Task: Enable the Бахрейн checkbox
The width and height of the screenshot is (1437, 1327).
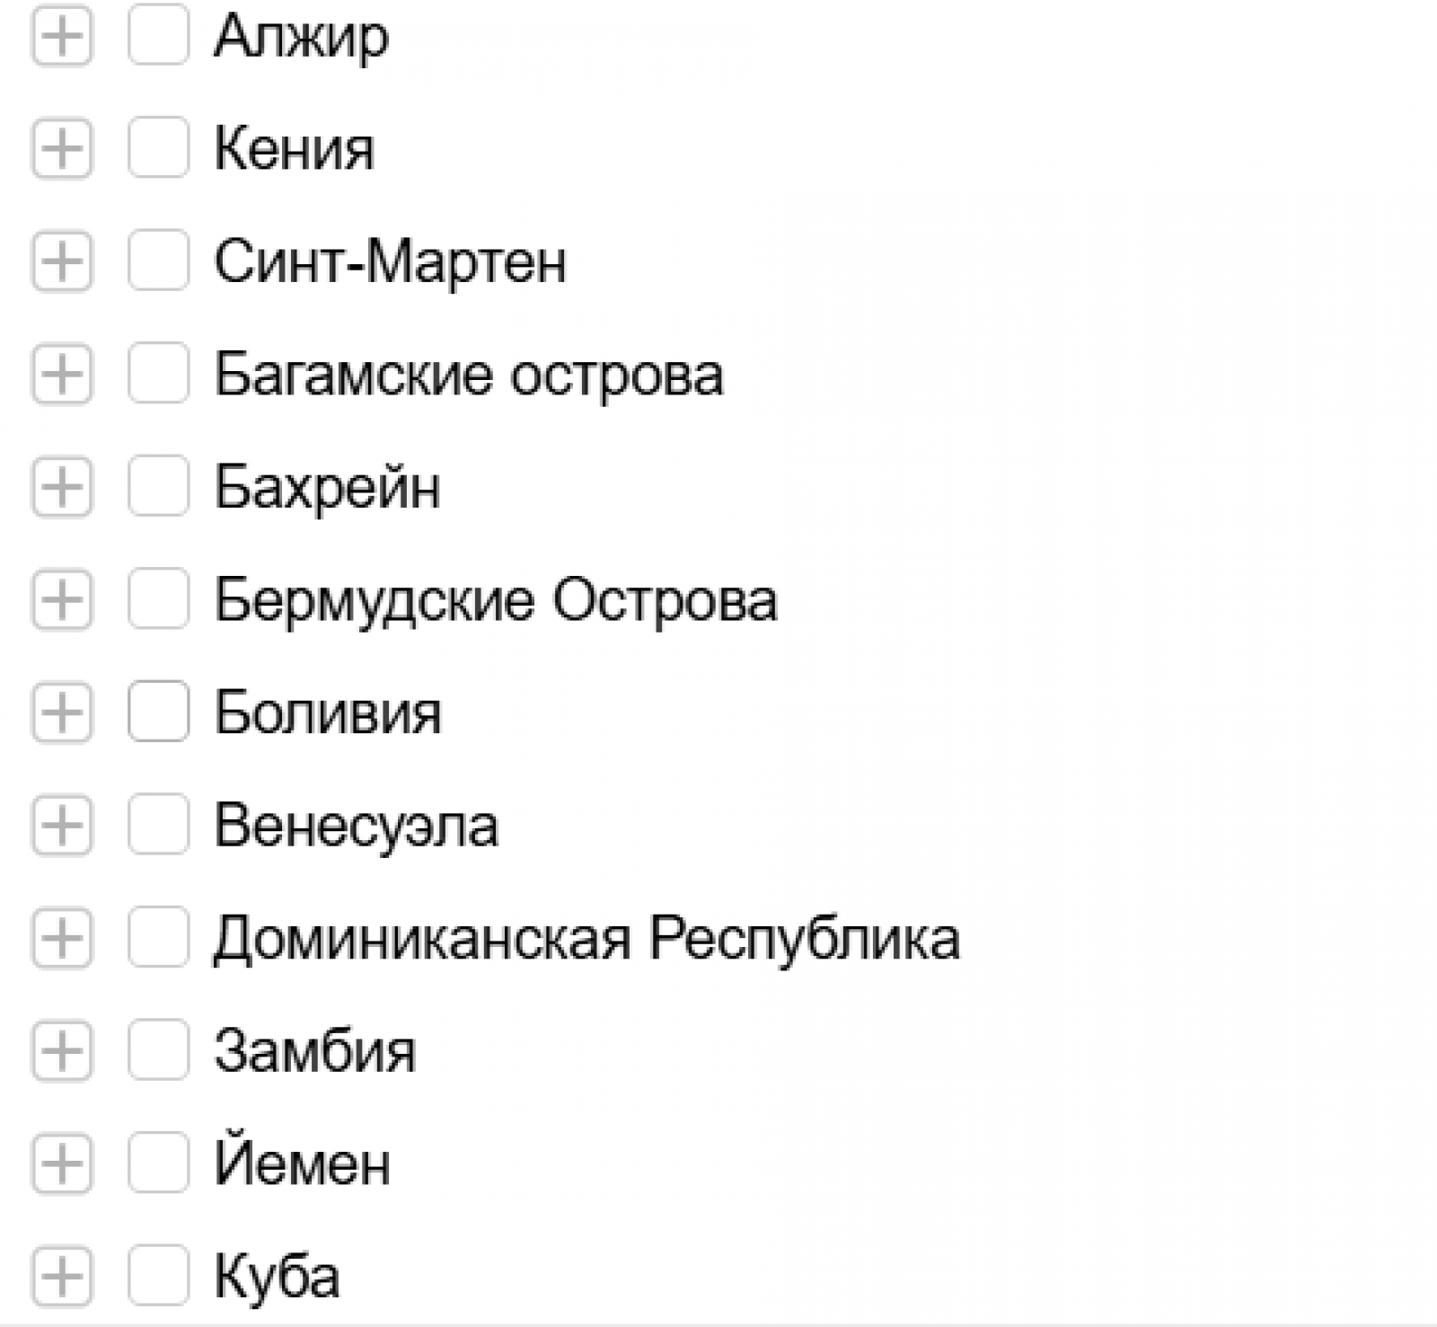Action: click(x=158, y=487)
